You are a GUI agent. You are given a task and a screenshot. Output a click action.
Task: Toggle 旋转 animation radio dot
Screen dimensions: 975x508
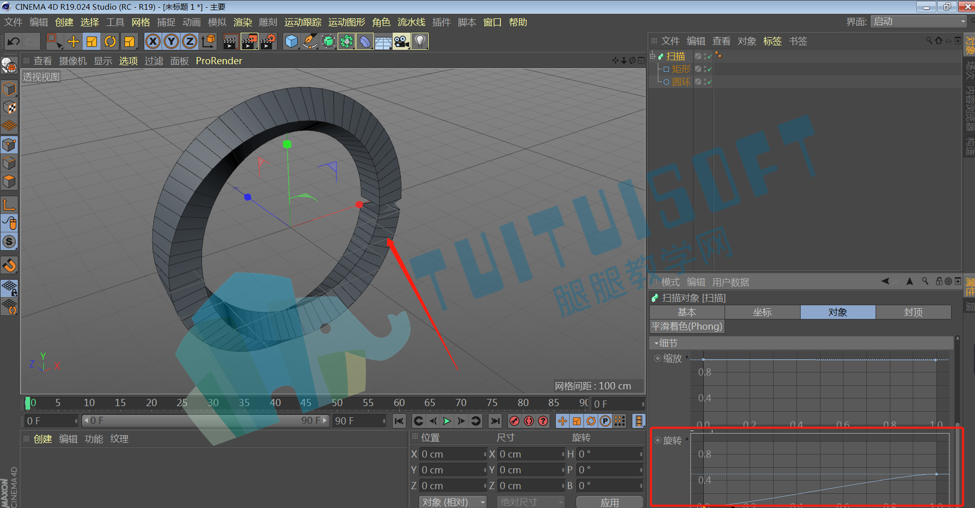pyautogui.click(x=658, y=440)
